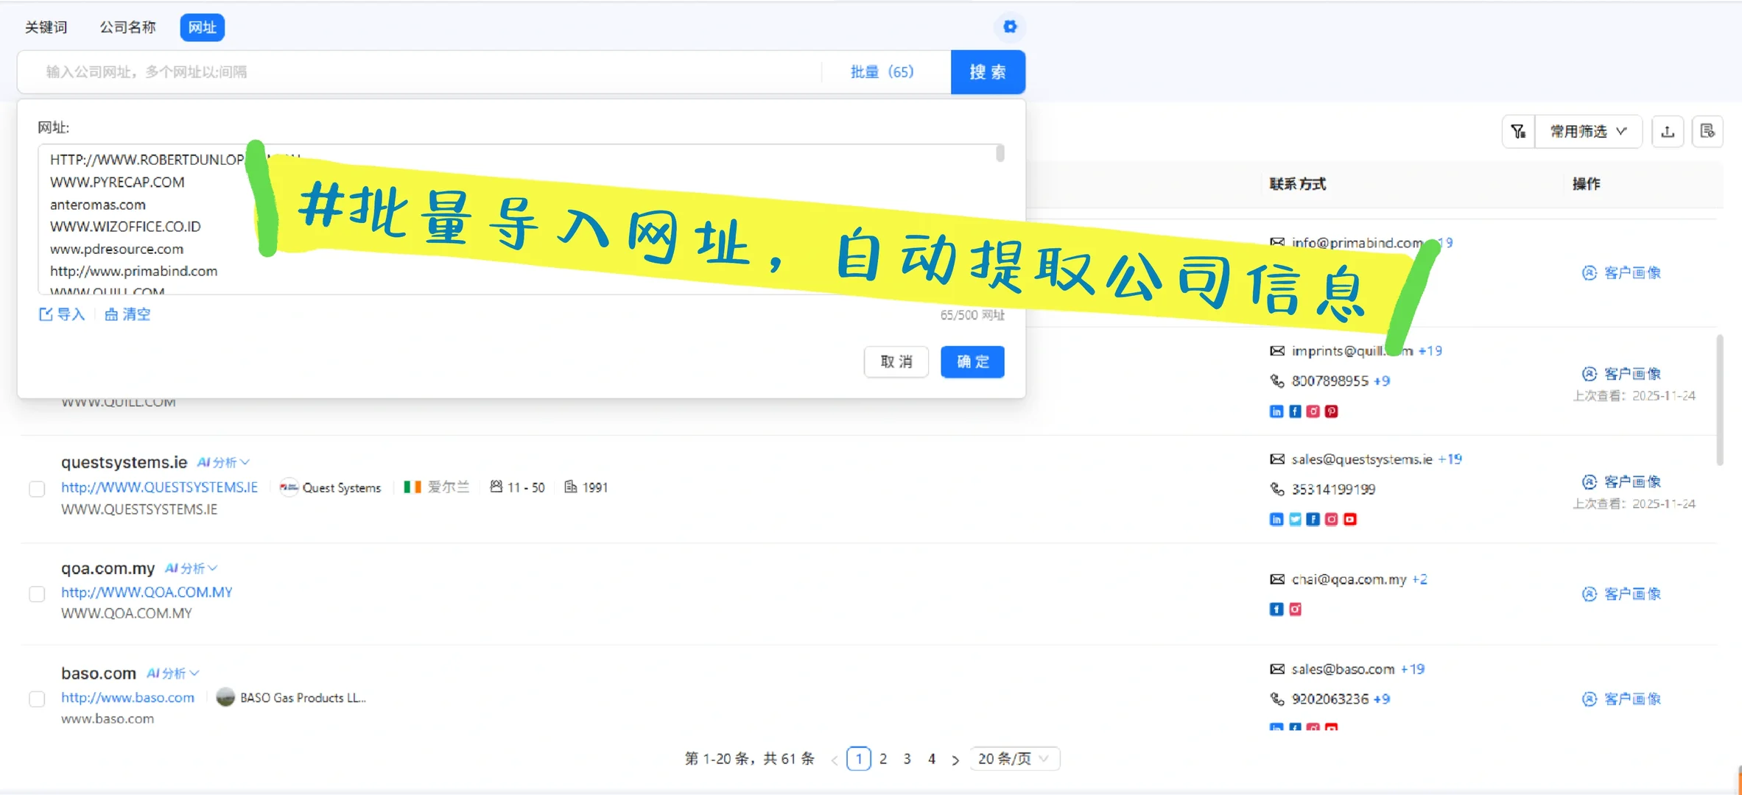Select the 关键词 tab

pos(46,26)
